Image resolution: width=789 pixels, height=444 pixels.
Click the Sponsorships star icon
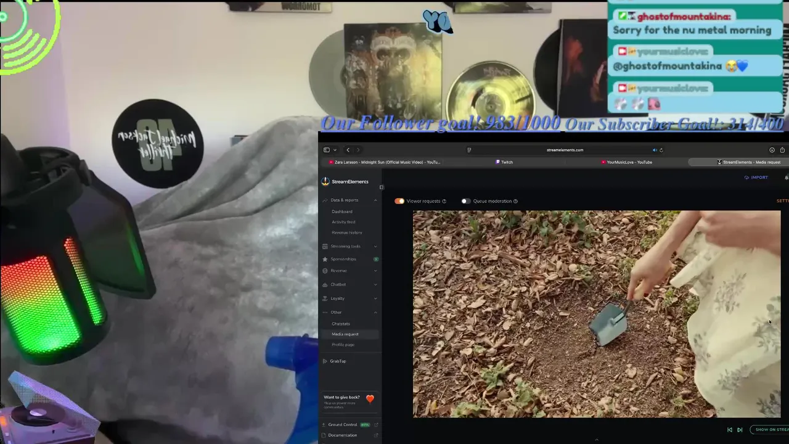pyautogui.click(x=325, y=259)
